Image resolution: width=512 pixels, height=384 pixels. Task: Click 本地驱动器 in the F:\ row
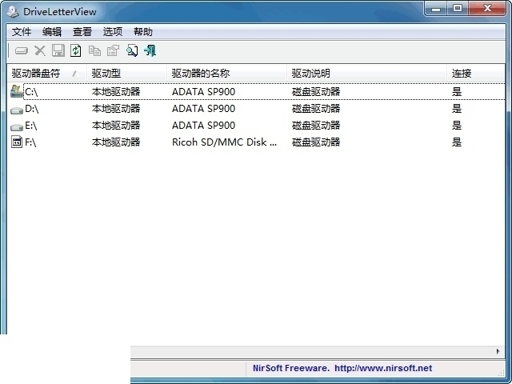point(116,142)
